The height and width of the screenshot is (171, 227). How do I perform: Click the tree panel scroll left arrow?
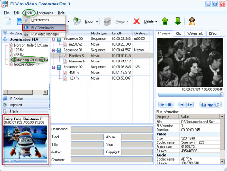5,92
